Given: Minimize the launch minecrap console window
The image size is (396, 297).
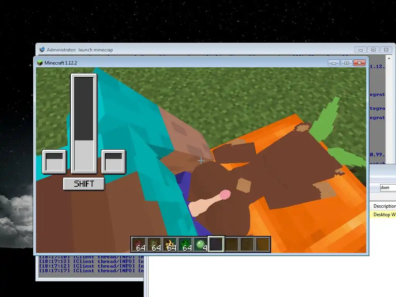Looking at the screenshot, I should pyautogui.click(x=360, y=50).
